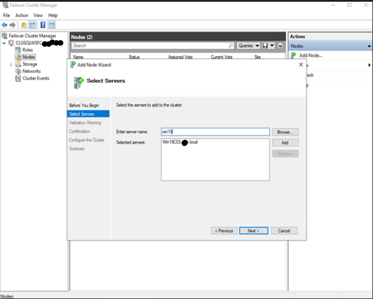373x299 pixels.
Task: Click the Forward arrow in the toolbar
Action: click(12, 25)
